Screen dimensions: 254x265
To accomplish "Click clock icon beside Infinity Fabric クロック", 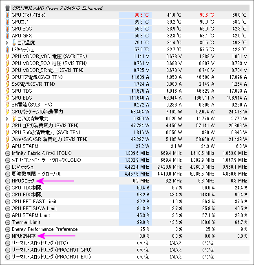I will pyautogui.click(x=8, y=154).
